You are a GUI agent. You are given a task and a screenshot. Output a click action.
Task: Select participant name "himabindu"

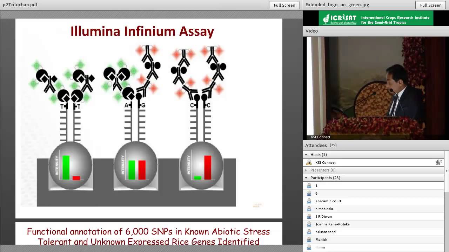point(324,209)
